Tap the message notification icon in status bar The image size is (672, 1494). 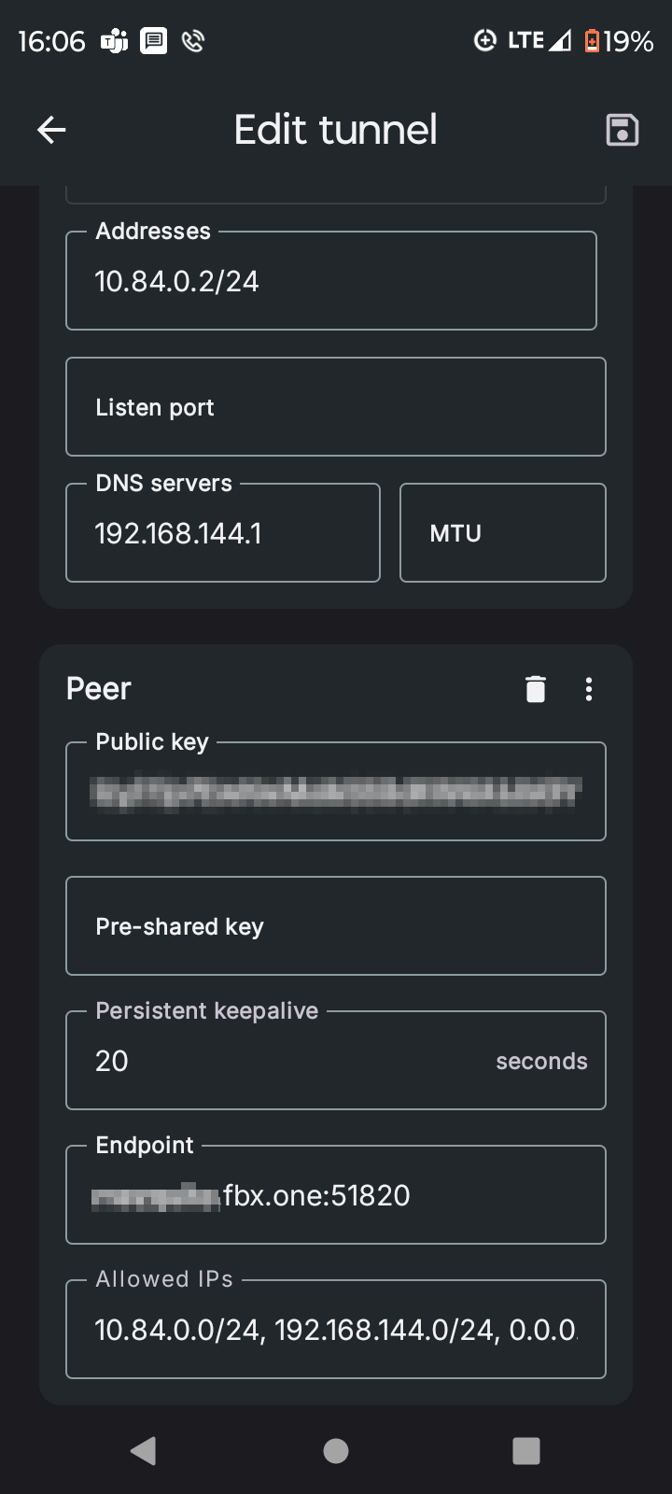[154, 41]
